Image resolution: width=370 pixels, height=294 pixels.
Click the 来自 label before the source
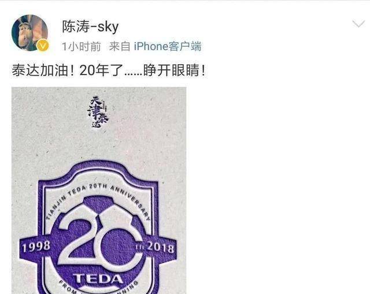coord(120,46)
